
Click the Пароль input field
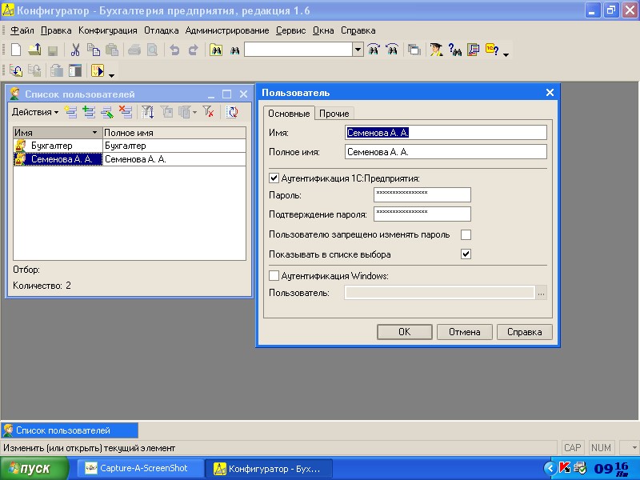coord(422,194)
